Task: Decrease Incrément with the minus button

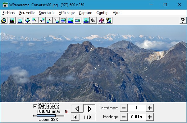Action: (x=124, y=108)
